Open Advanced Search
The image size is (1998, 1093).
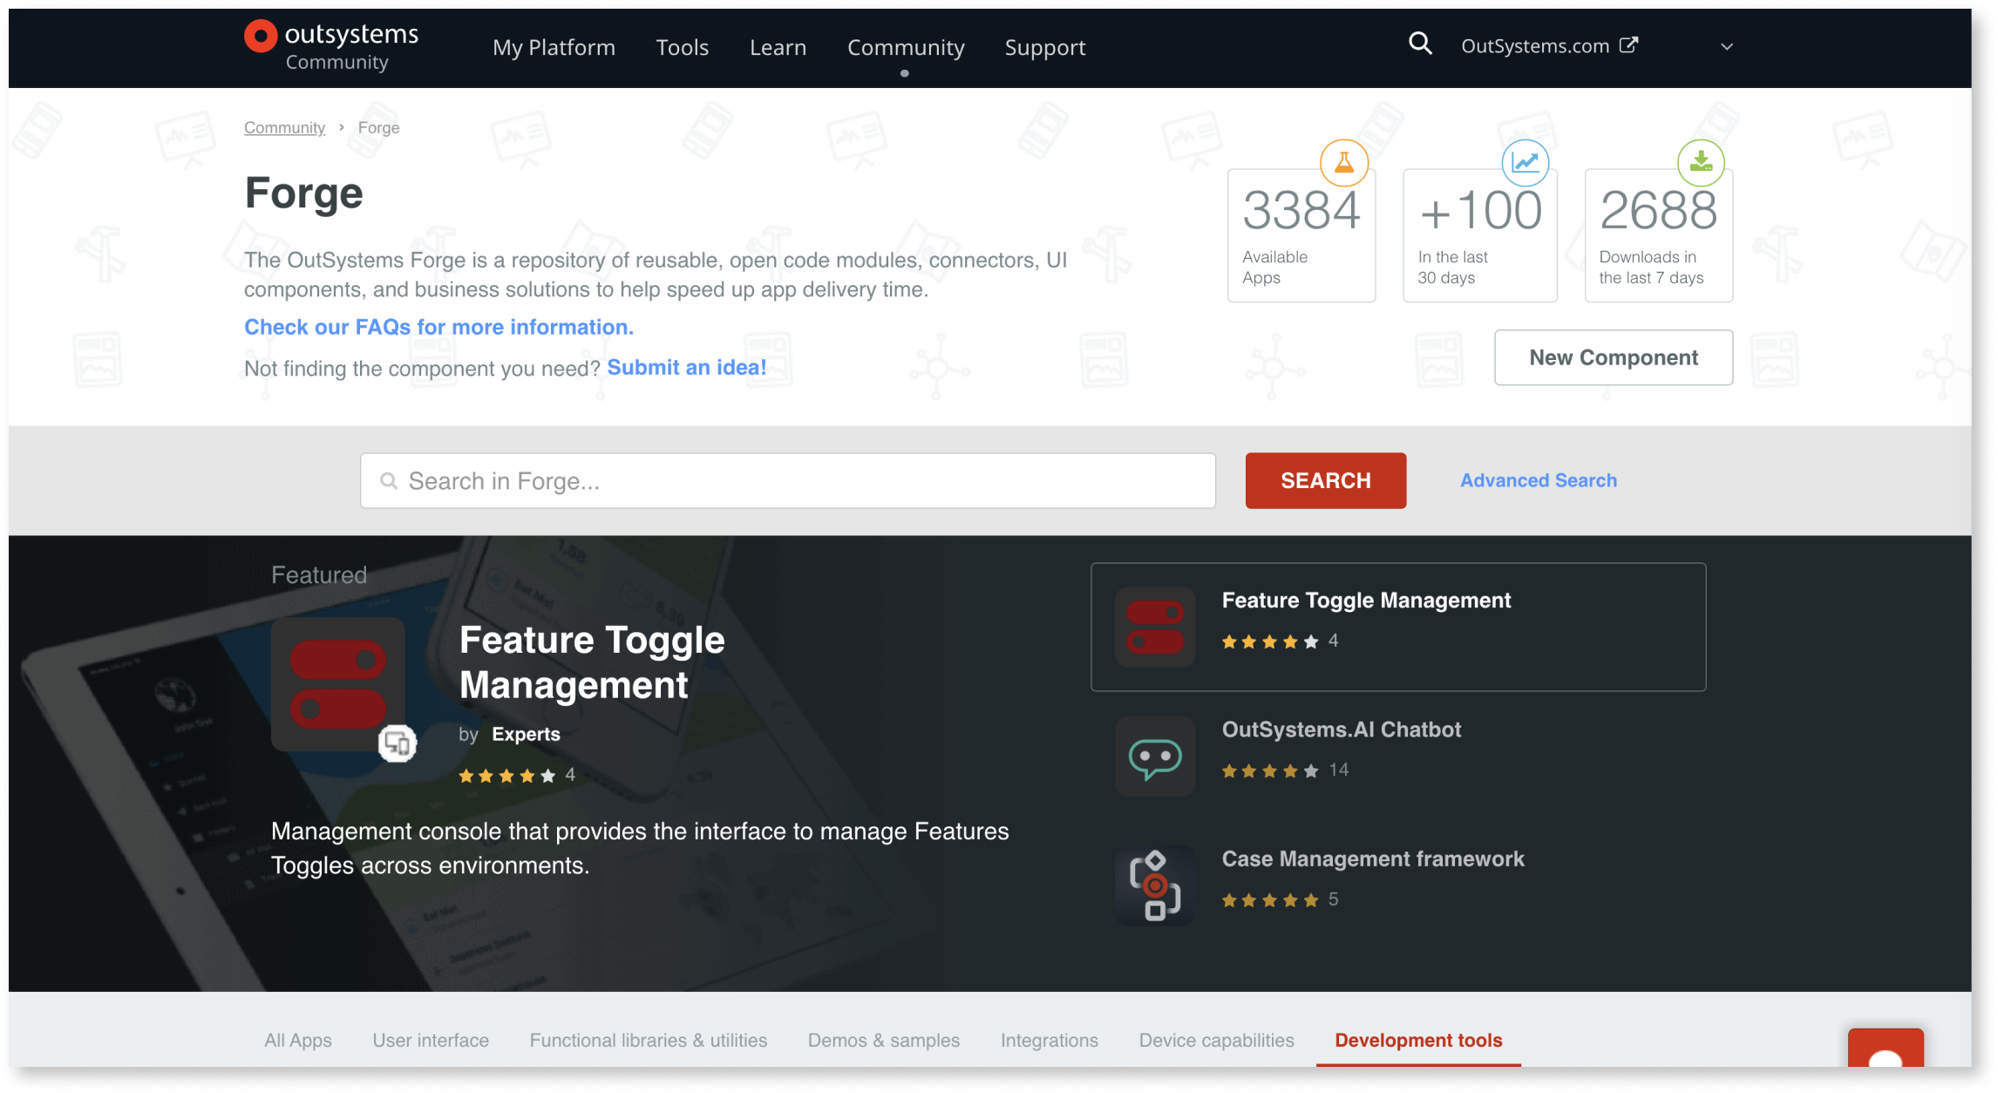point(1538,480)
